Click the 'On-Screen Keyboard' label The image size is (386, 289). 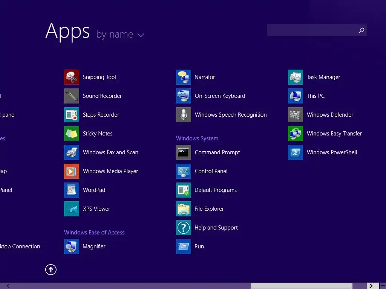pyautogui.click(x=220, y=96)
